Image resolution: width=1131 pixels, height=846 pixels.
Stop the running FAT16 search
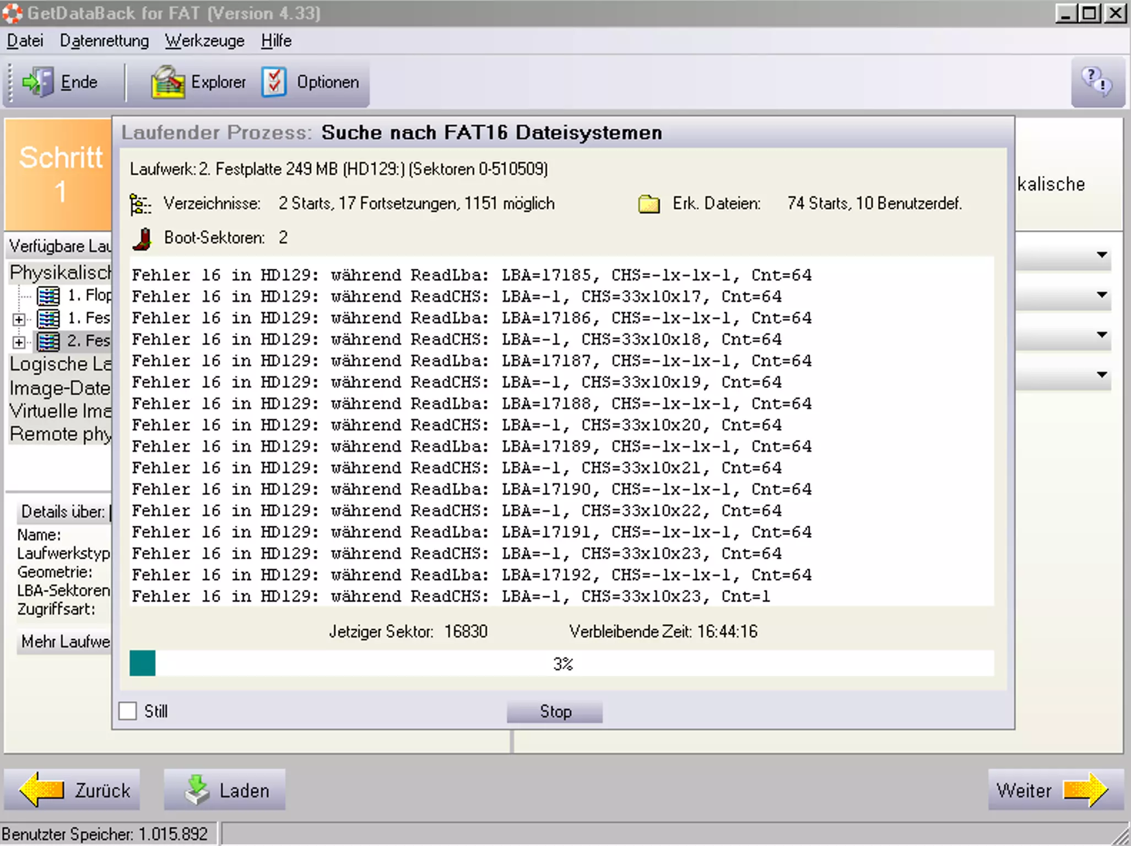[x=555, y=712]
